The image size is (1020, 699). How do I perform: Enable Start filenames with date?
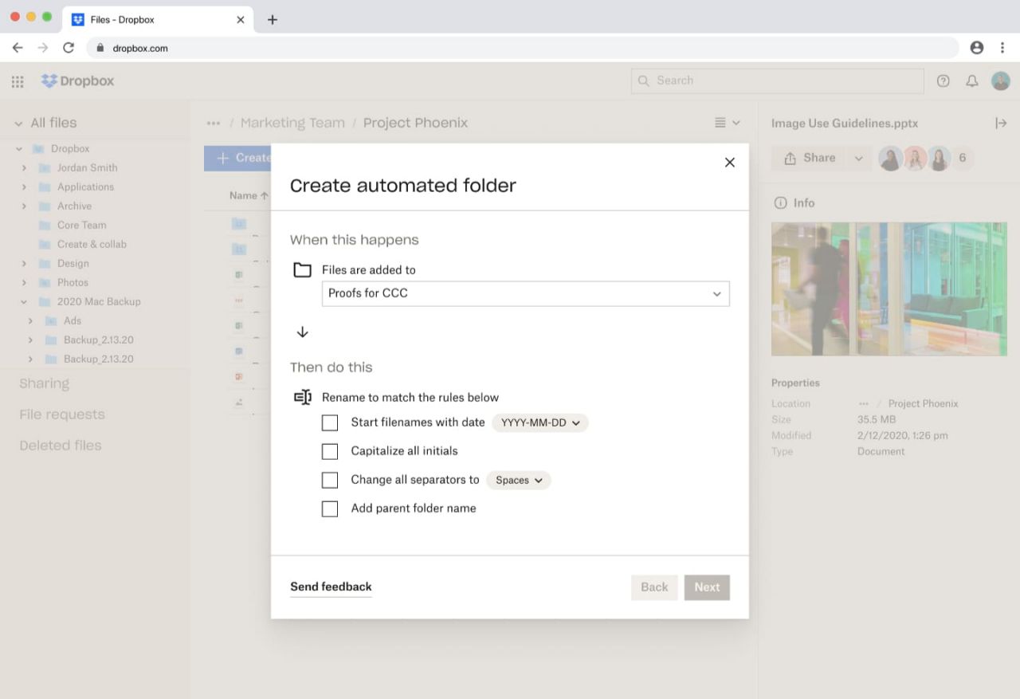[x=330, y=422]
